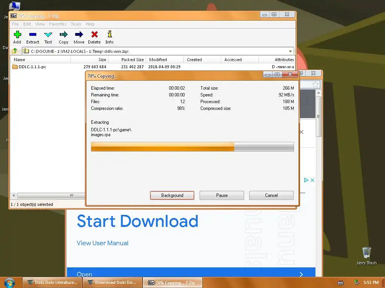
Task: Click browser scrollbar up arrow
Action: pos(318,93)
